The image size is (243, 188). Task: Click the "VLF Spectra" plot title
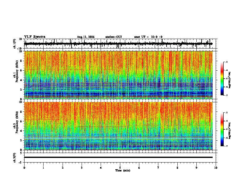(x=35, y=37)
